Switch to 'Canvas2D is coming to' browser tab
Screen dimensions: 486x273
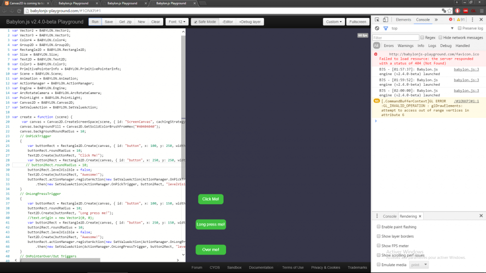[x=27, y=3]
